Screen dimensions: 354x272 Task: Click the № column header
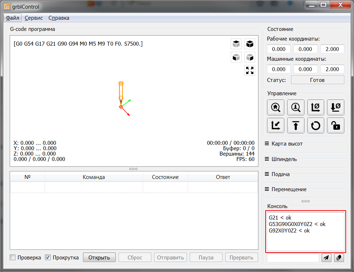click(x=27, y=177)
